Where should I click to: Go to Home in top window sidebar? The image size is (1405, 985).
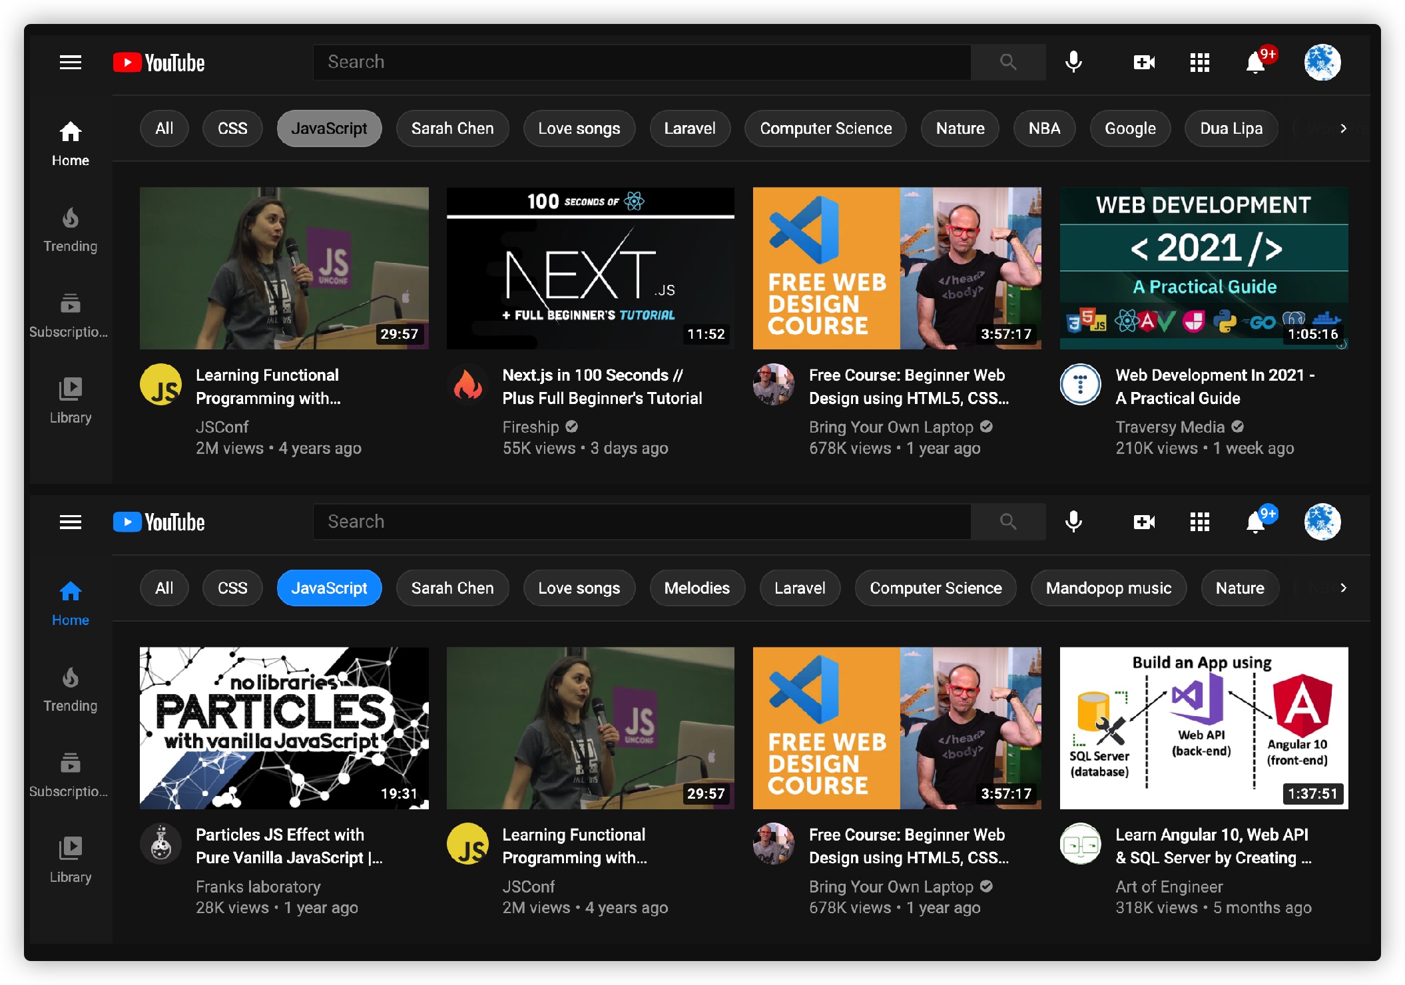click(x=71, y=144)
